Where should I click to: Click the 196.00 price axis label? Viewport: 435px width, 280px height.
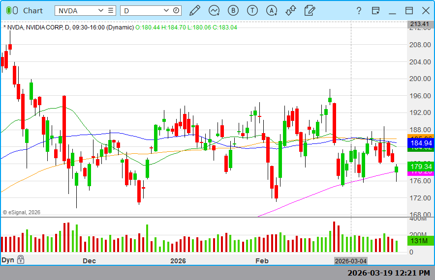[420, 96]
